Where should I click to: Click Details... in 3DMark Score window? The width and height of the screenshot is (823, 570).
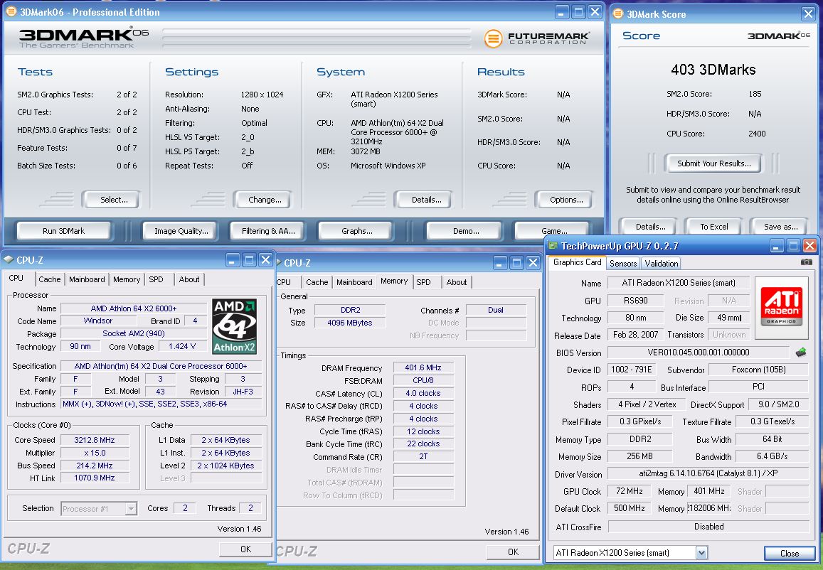tap(650, 227)
